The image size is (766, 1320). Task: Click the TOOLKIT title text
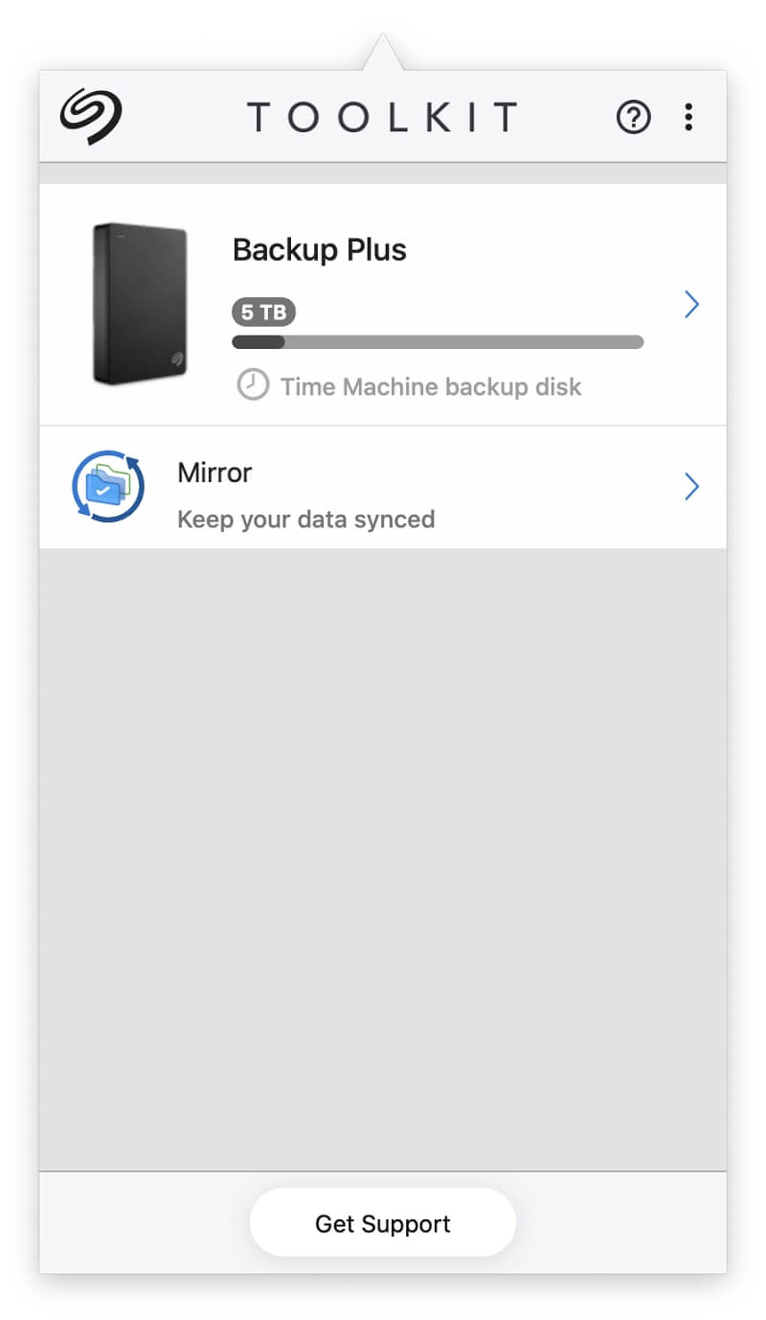pyautogui.click(x=383, y=118)
